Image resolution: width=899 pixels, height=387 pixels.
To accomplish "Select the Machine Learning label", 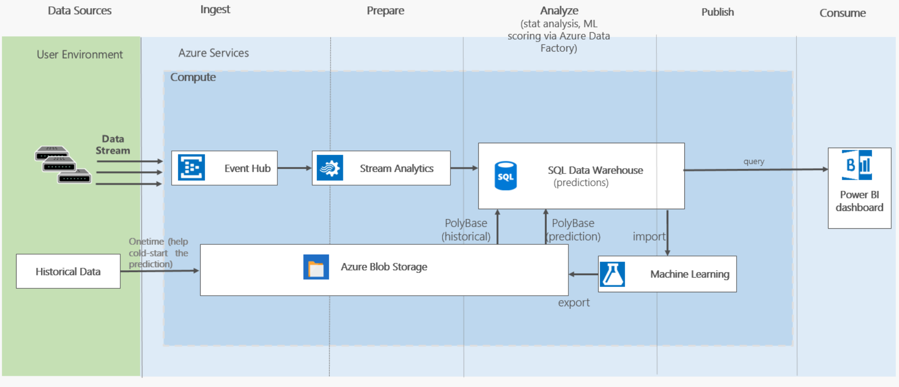I will click(690, 274).
